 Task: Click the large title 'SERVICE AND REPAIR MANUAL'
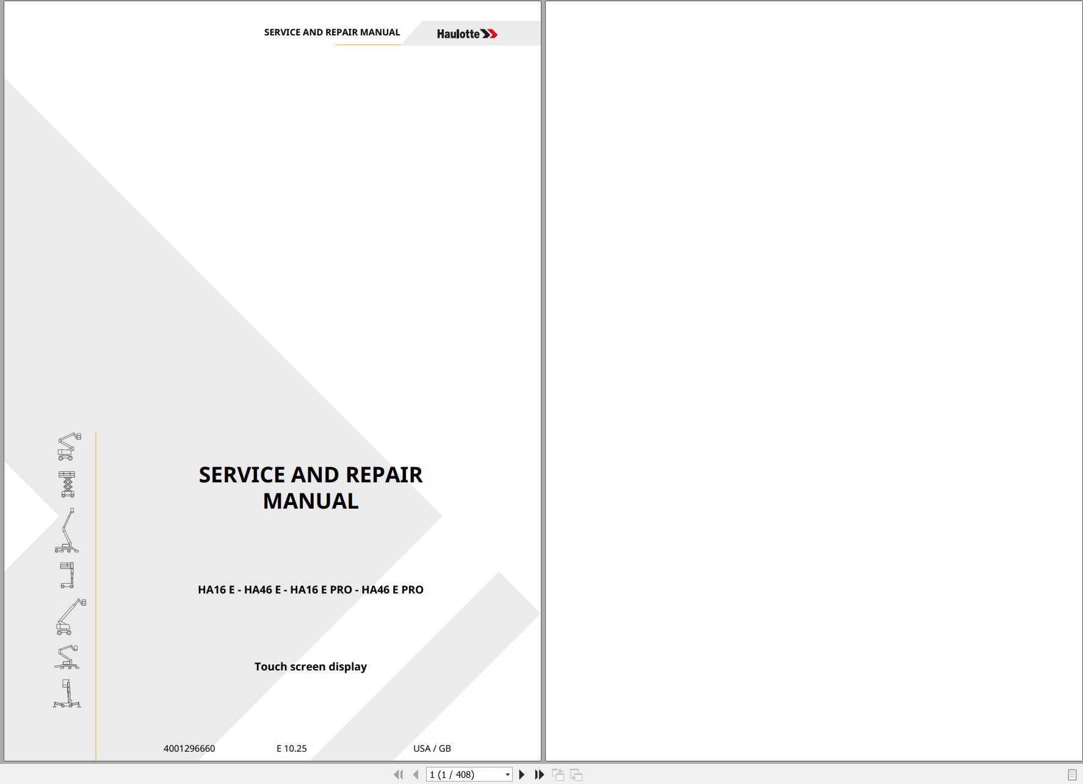click(x=311, y=487)
